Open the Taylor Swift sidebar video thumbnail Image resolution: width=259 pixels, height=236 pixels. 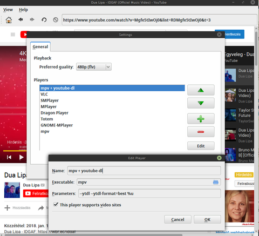(x=230, y=115)
